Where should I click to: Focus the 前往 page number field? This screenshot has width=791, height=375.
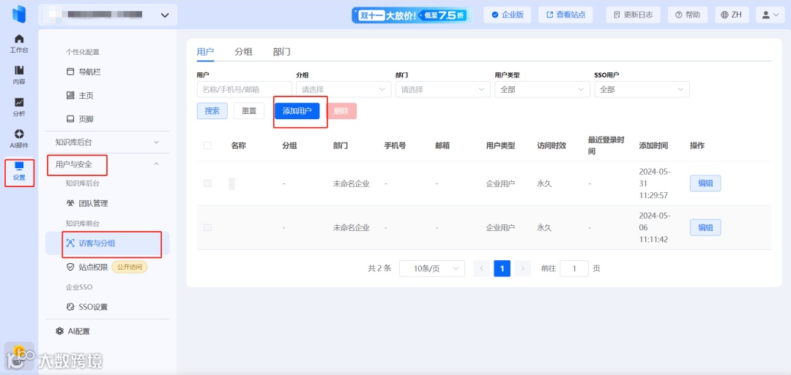(x=574, y=268)
